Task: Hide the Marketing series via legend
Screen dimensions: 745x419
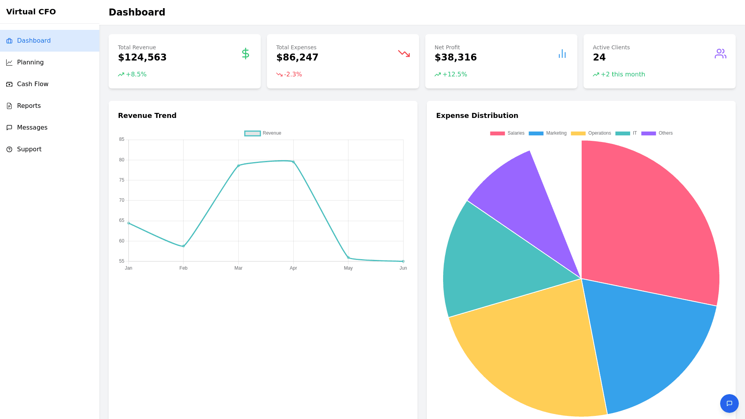Action: (547, 133)
